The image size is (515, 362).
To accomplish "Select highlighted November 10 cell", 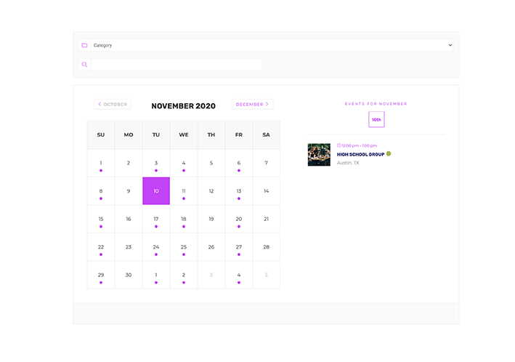I will point(156,191).
